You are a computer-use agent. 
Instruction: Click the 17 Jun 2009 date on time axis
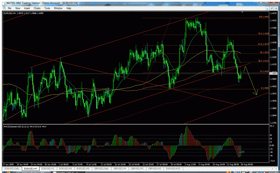(8, 164)
